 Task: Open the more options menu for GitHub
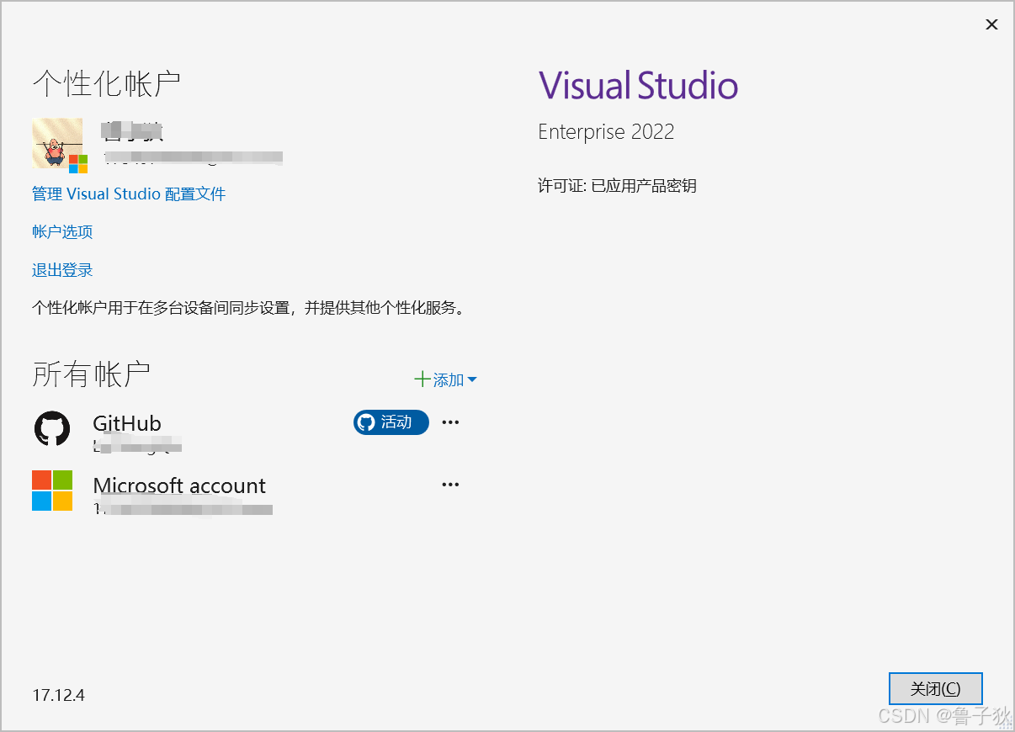click(x=451, y=422)
